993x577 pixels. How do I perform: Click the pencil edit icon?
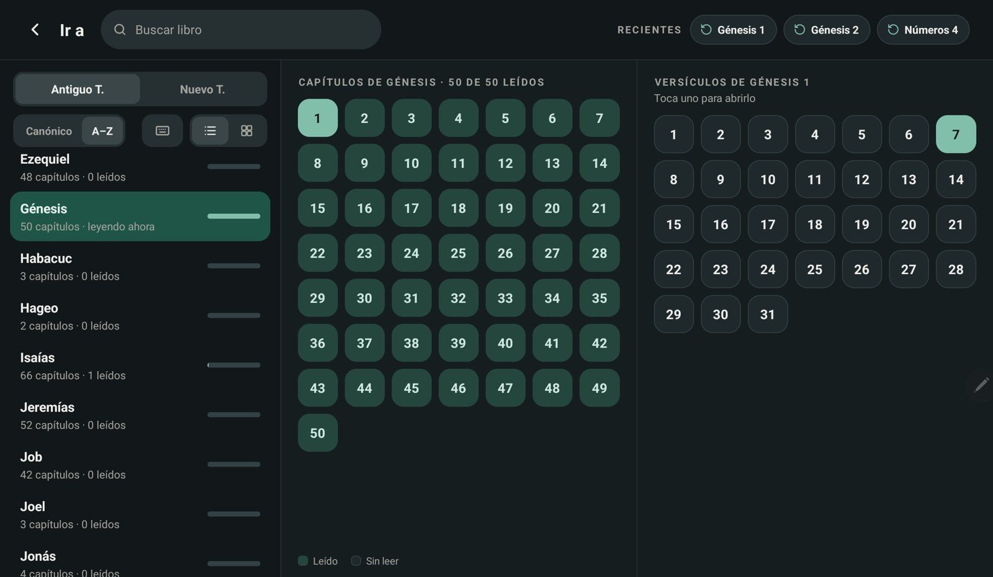pyautogui.click(x=981, y=385)
